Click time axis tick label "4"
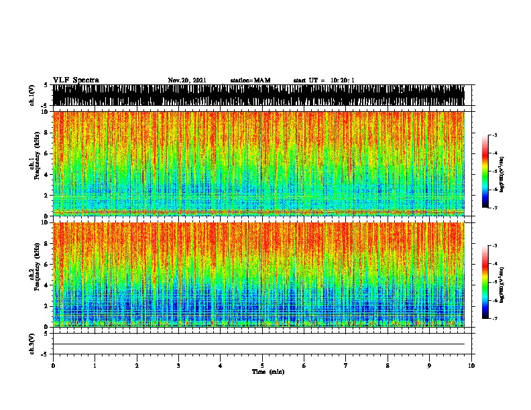This screenshot has height=410, width=531. (221, 366)
